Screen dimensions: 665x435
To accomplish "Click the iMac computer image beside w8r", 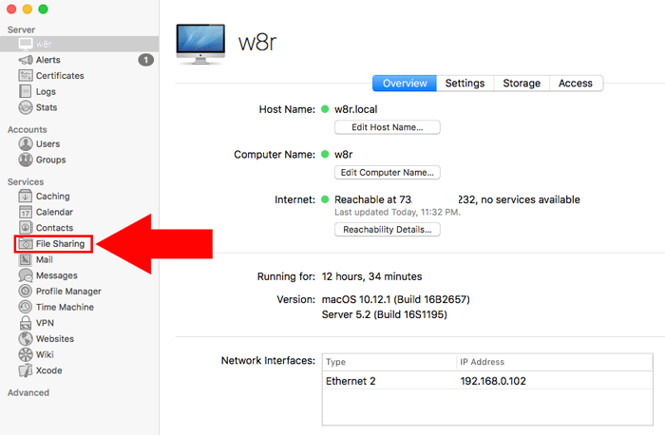I will click(200, 44).
